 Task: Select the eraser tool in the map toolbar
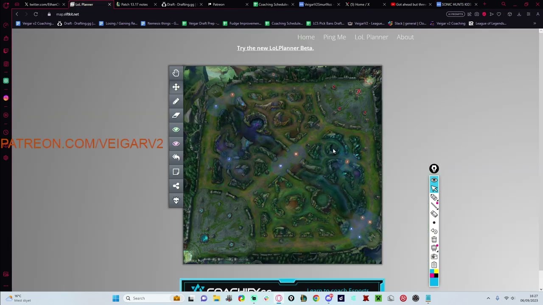pos(176,115)
